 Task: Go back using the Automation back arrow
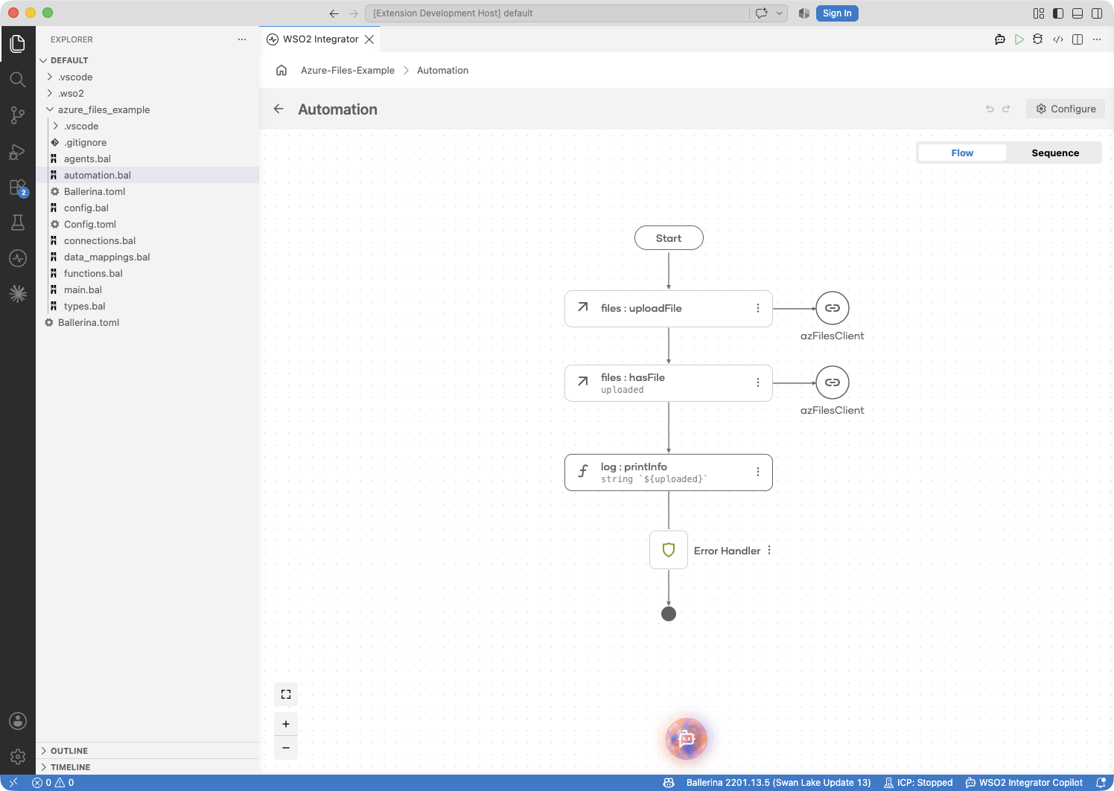[x=278, y=109]
